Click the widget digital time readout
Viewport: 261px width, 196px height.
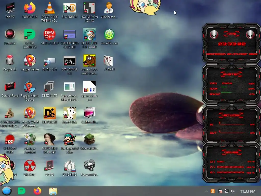click(232, 44)
